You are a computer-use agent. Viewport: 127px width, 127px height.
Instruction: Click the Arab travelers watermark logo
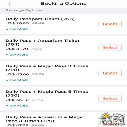112,119
